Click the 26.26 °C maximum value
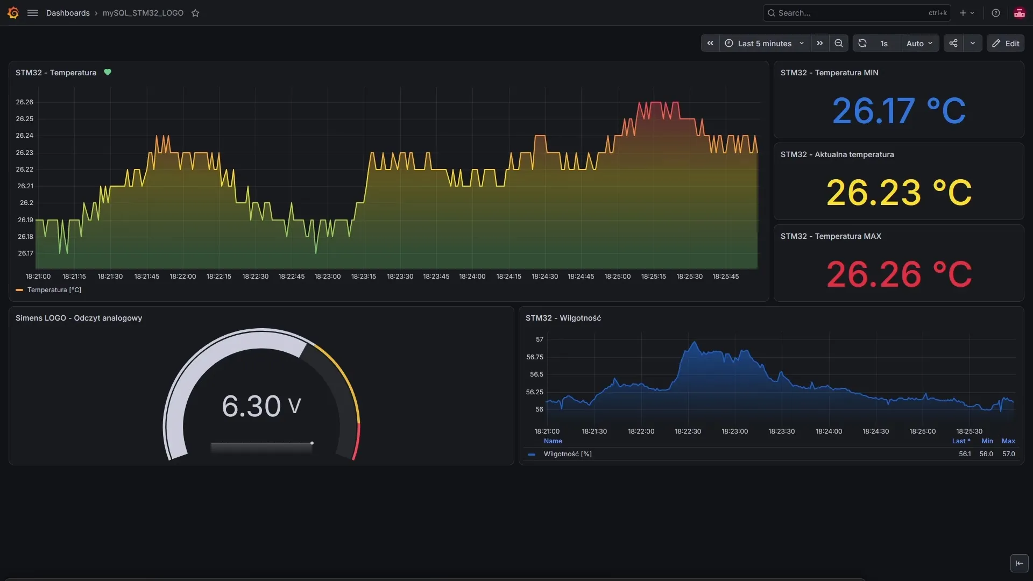Viewport: 1033px width, 581px height. tap(899, 274)
